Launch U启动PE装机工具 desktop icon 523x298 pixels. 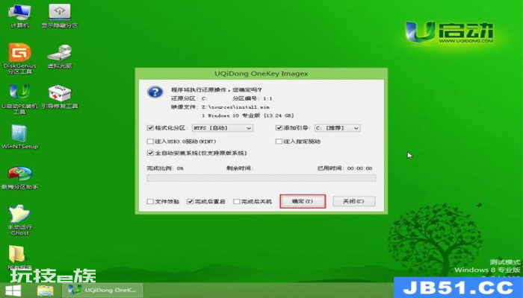tap(19, 99)
